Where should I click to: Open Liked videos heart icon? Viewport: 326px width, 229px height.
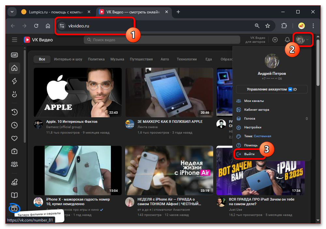[x=14, y=139]
